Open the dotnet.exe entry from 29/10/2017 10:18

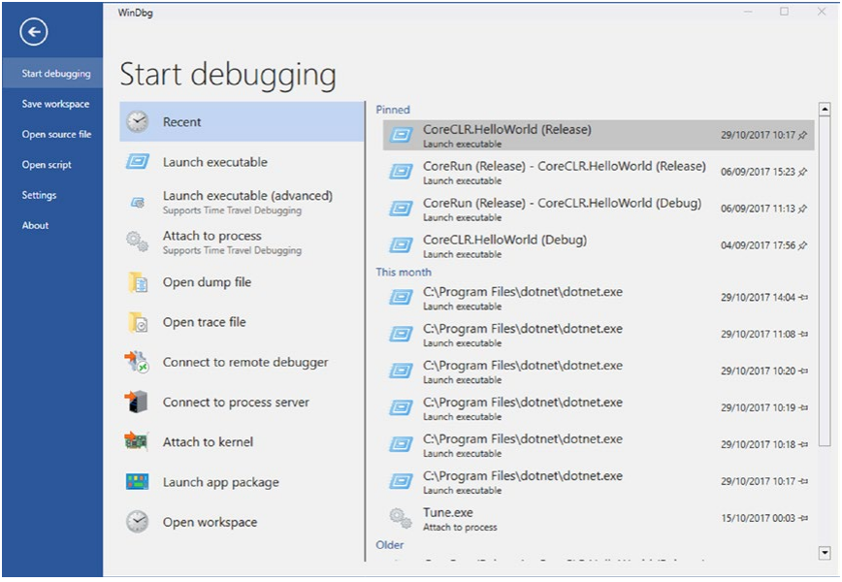click(599, 444)
